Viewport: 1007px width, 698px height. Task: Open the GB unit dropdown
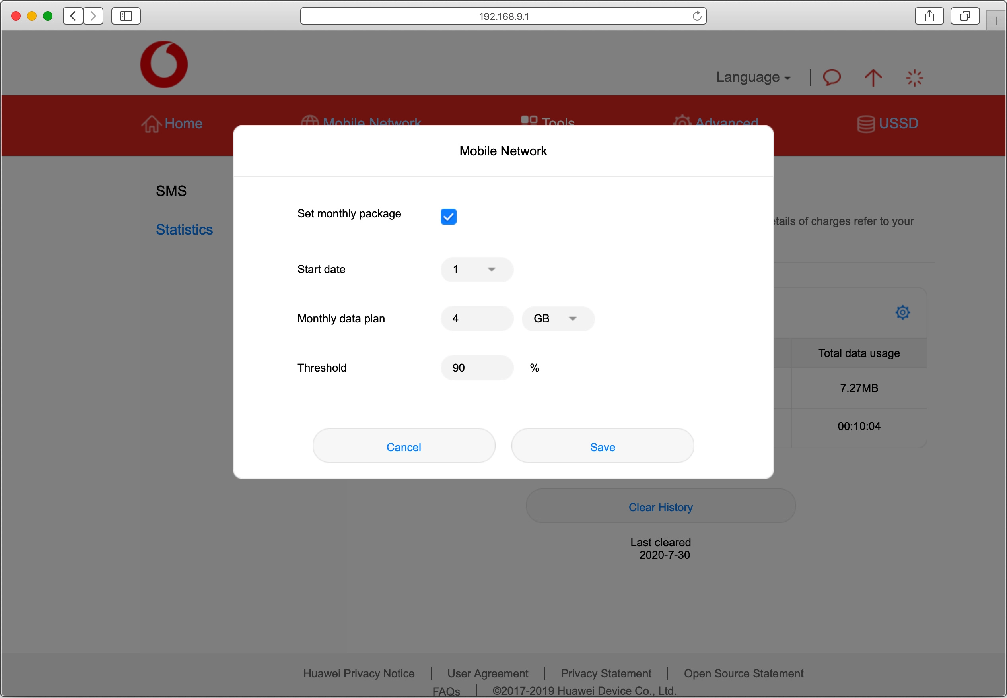[557, 319]
